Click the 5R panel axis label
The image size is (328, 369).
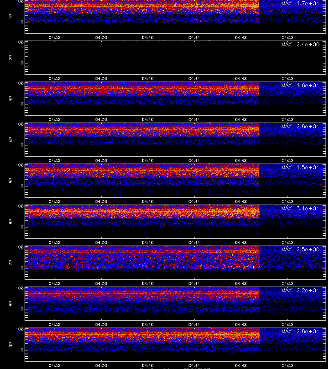pos(11,181)
